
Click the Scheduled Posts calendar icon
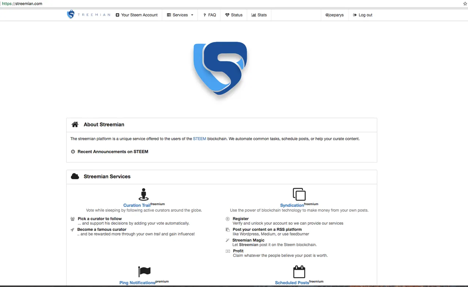tap(299, 272)
